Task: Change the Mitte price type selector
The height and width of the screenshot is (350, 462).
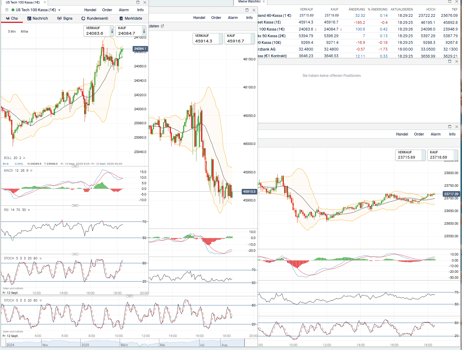Action: pyautogui.click(x=24, y=32)
